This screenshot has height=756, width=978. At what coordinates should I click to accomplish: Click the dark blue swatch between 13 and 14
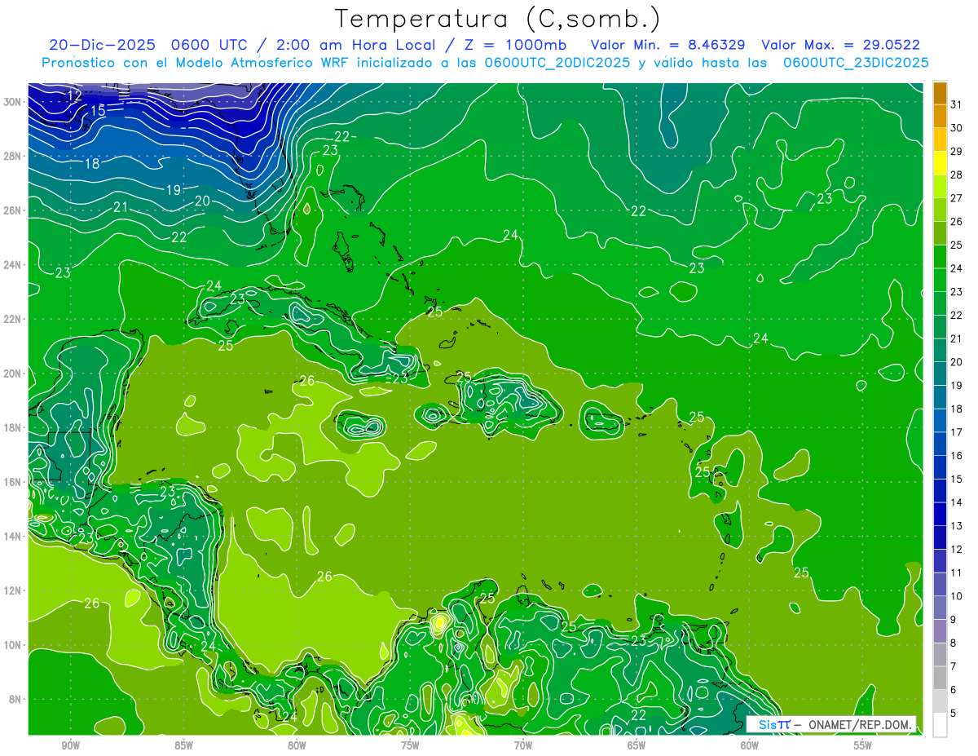[x=941, y=514]
